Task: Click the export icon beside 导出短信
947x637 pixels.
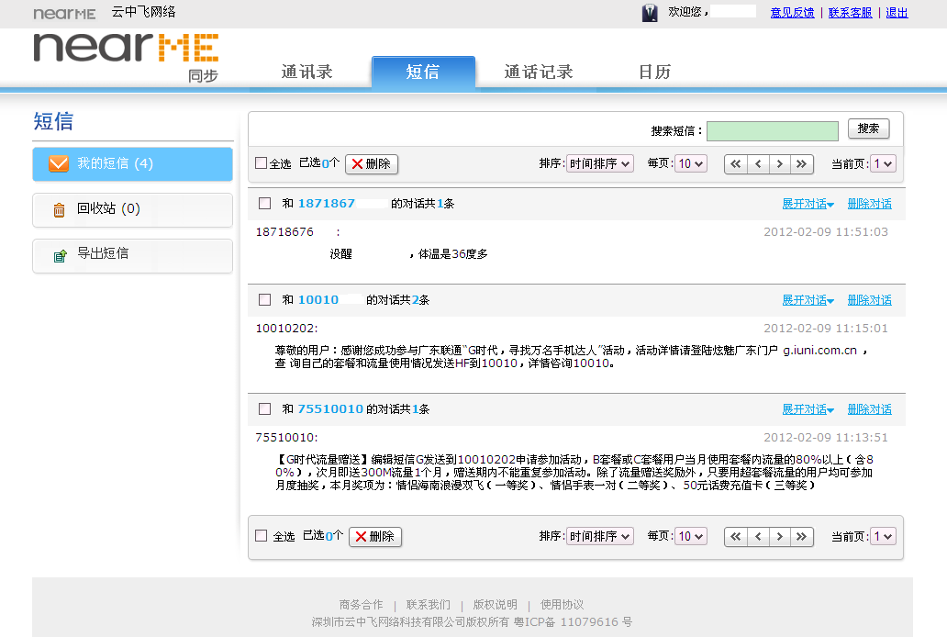Action: (x=60, y=256)
